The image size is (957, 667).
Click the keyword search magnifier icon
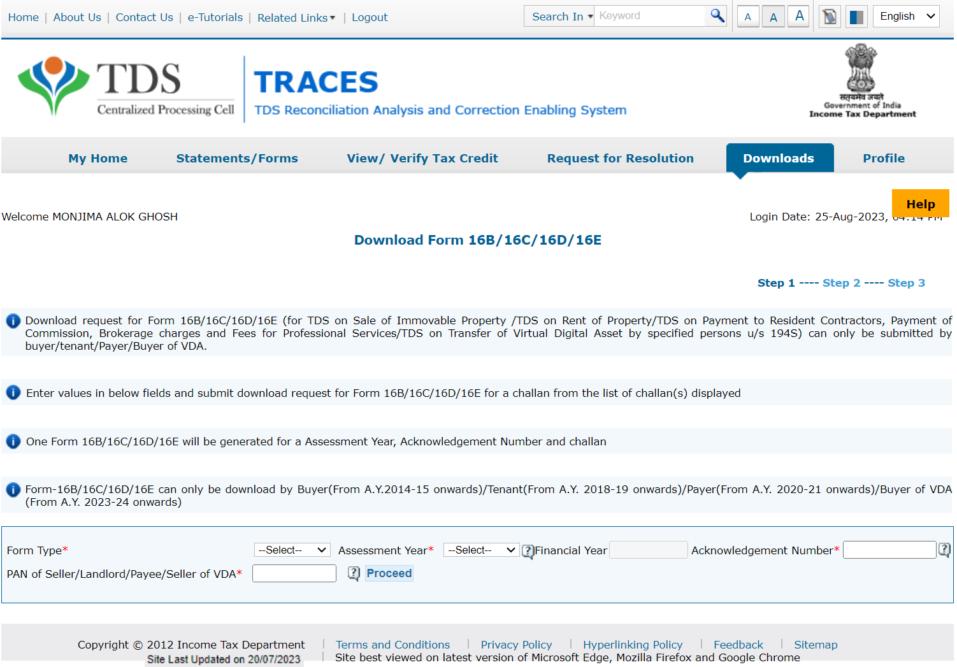(x=717, y=15)
